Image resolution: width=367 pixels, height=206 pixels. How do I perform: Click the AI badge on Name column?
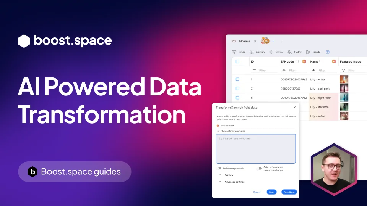point(334,61)
